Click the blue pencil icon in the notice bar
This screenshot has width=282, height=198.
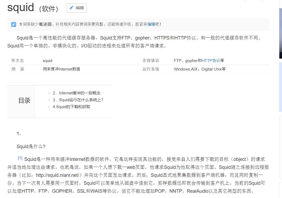14,24
